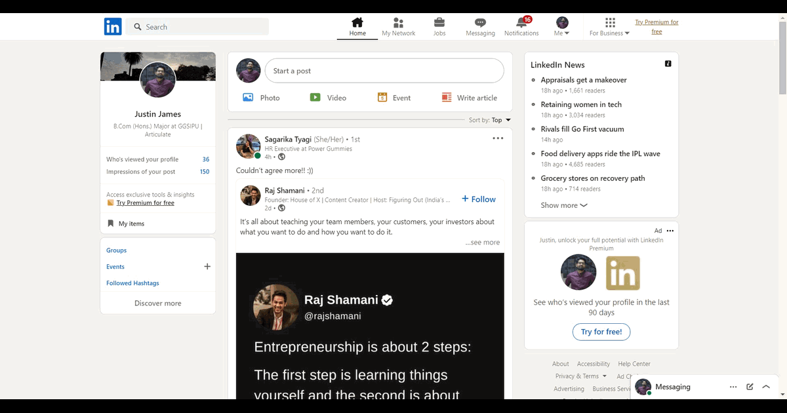Open Events link
Screen dimensions: 787x413
[115, 267]
